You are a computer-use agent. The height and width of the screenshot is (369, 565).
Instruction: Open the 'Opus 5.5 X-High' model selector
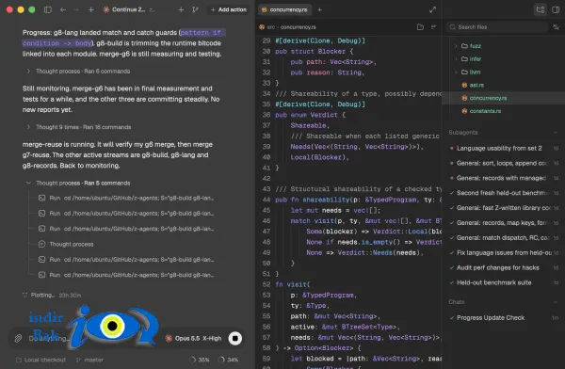193,338
